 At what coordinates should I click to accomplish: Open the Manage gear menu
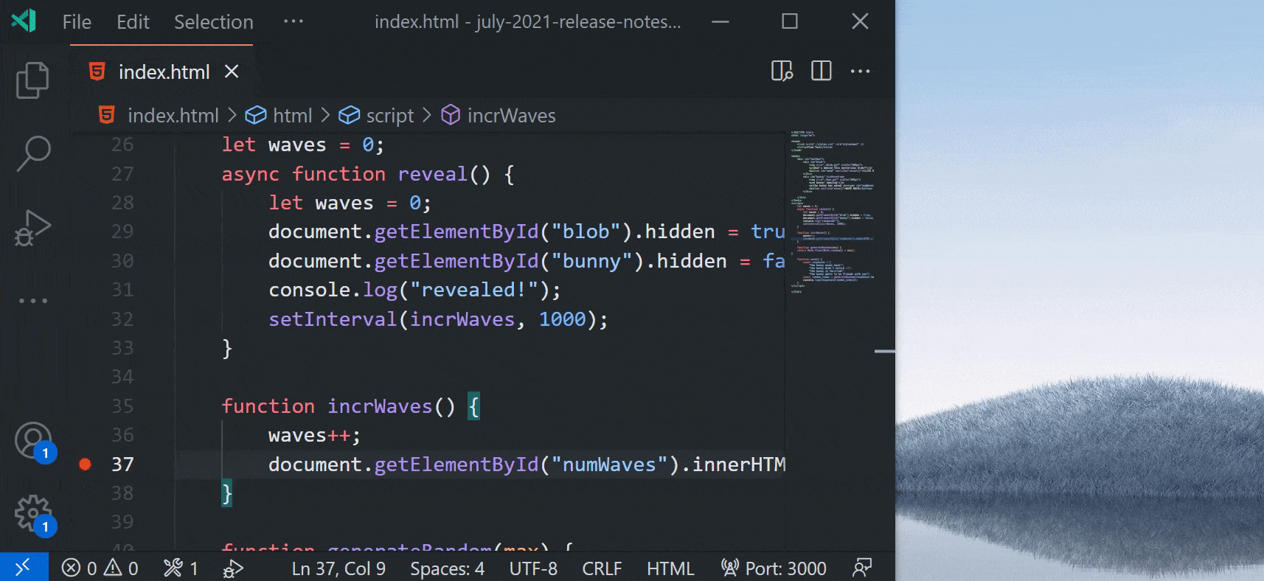(x=33, y=513)
